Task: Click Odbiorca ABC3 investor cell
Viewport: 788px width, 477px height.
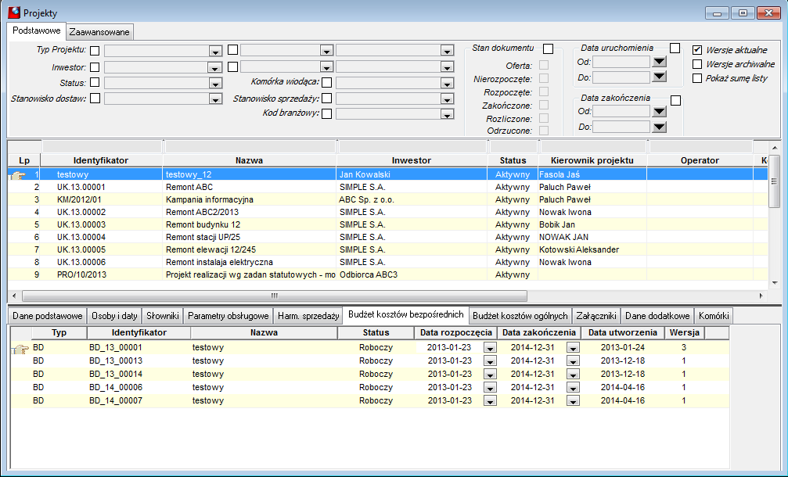Action: [412, 274]
